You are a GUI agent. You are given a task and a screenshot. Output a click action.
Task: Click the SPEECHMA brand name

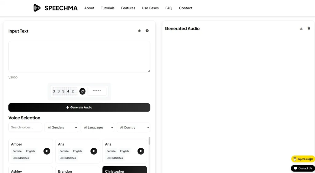61,8
